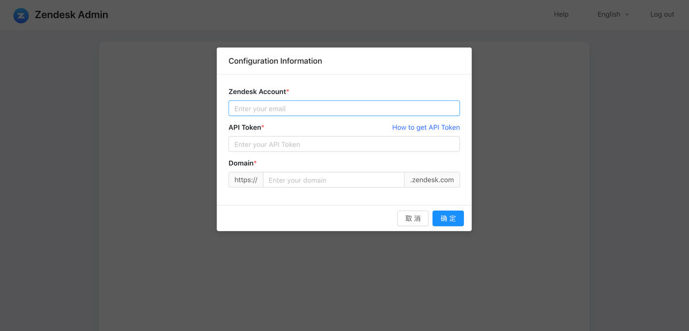Log out using the header link
Viewport: 689px width, 331px height.
point(662,14)
